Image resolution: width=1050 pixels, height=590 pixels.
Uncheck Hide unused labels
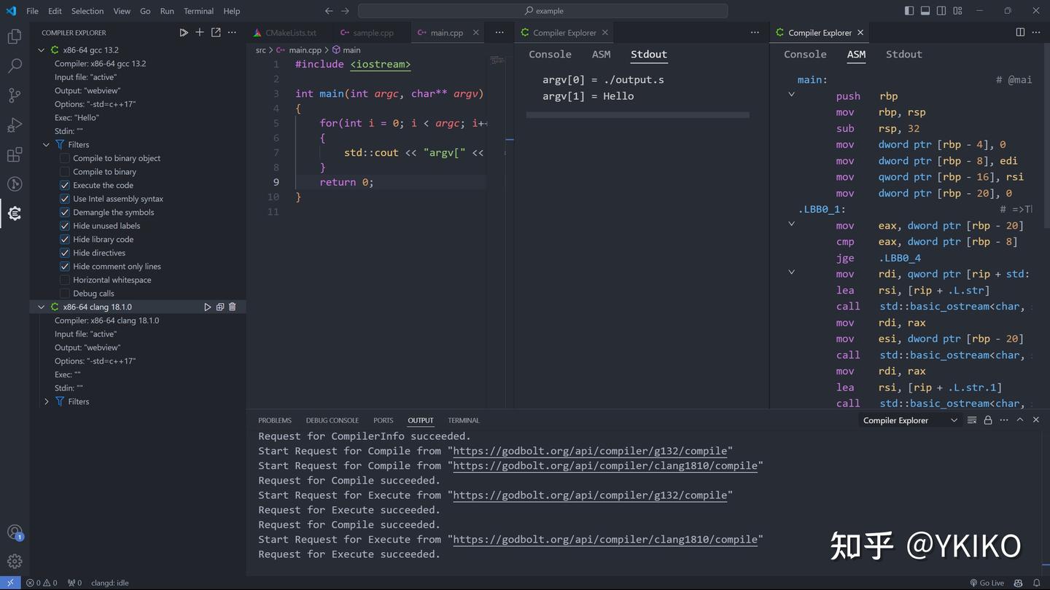[65, 226]
